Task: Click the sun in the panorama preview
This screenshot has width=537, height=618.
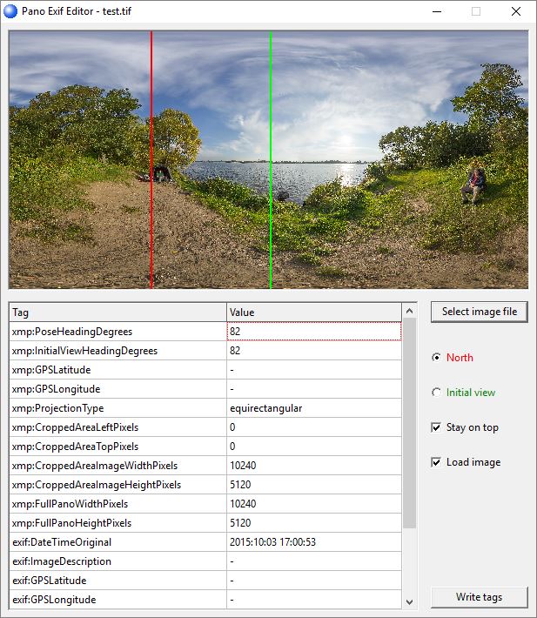Action: (346, 141)
